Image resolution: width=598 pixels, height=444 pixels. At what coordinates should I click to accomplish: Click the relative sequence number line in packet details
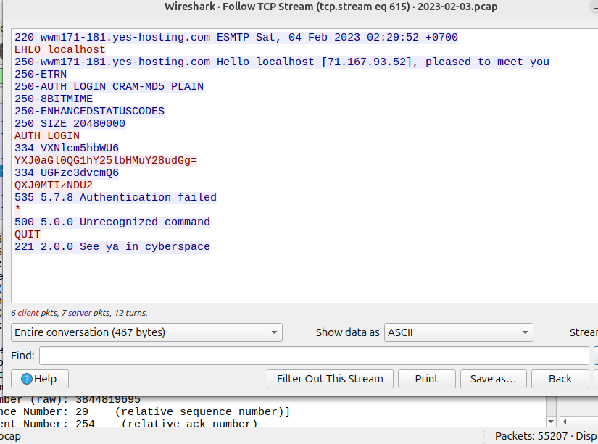coord(145,412)
